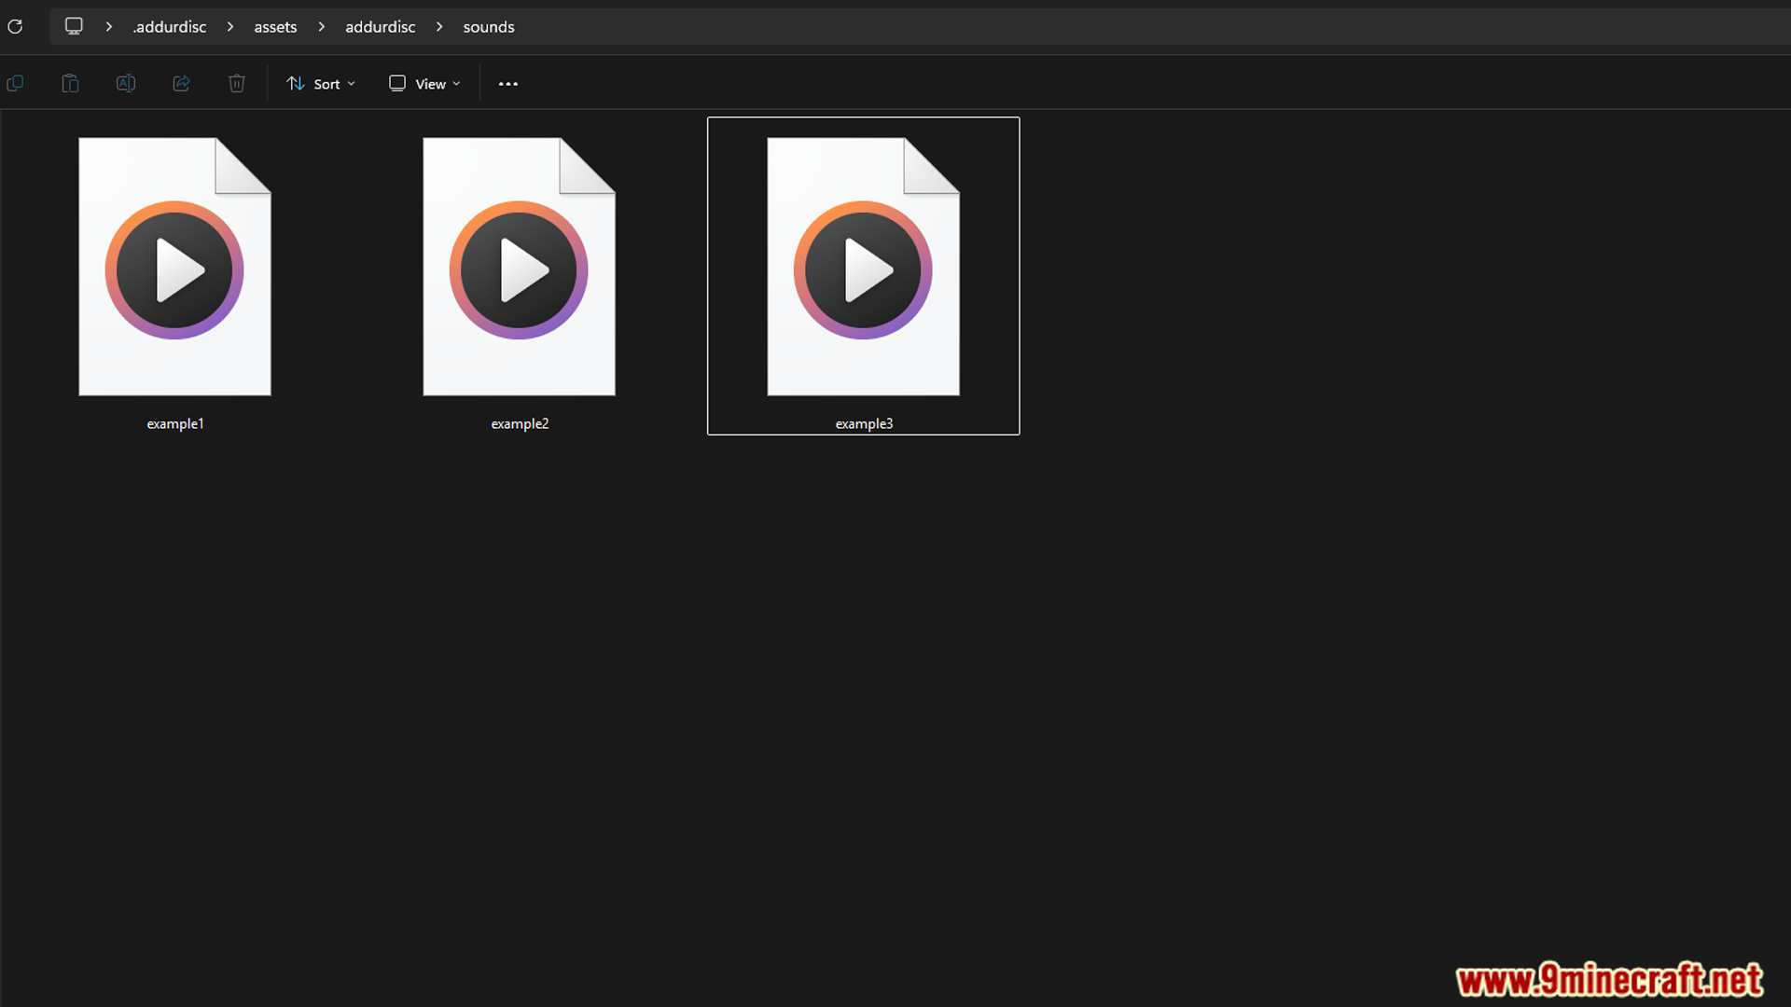Click the Copy toolbar icon
The height and width of the screenshot is (1007, 1791).
click(x=15, y=84)
